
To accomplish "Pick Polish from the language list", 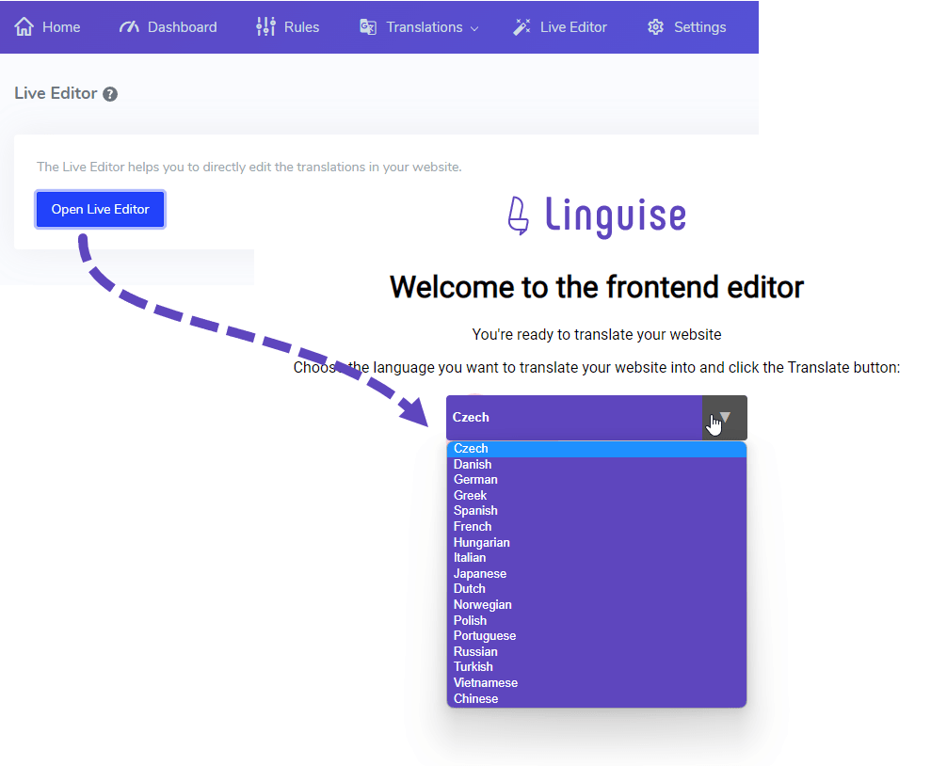I will pyautogui.click(x=597, y=620).
